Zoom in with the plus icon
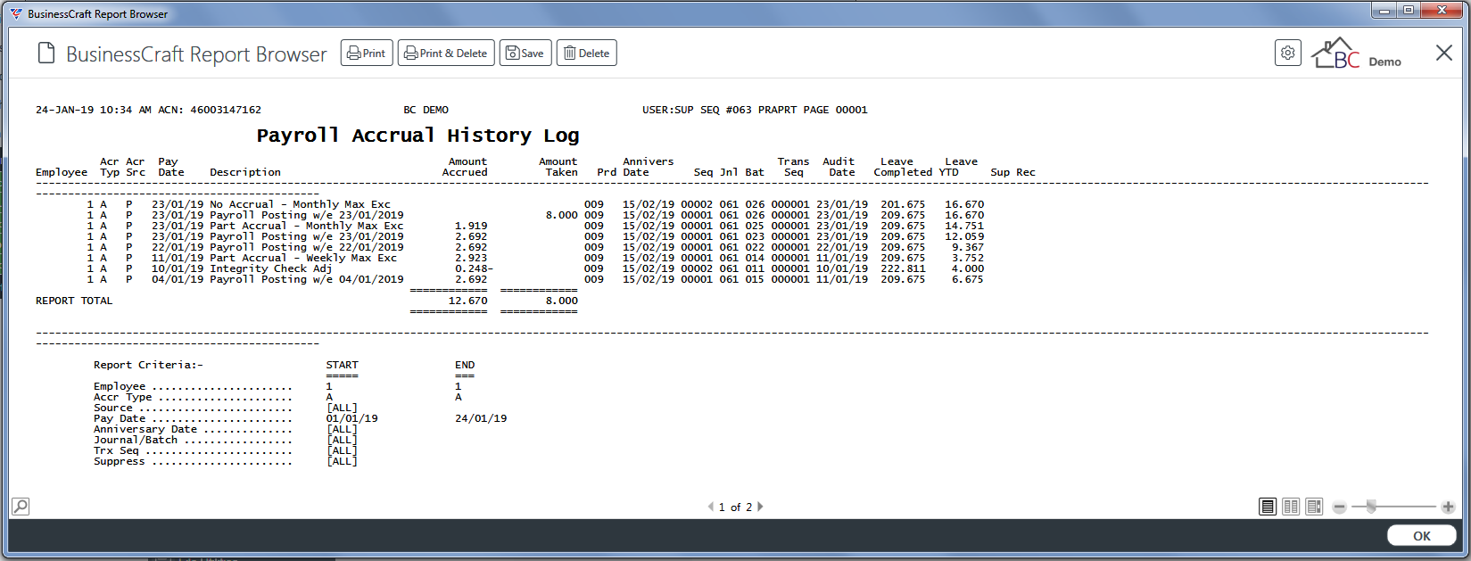This screenshot has height=561, width=1471. 1448,507
